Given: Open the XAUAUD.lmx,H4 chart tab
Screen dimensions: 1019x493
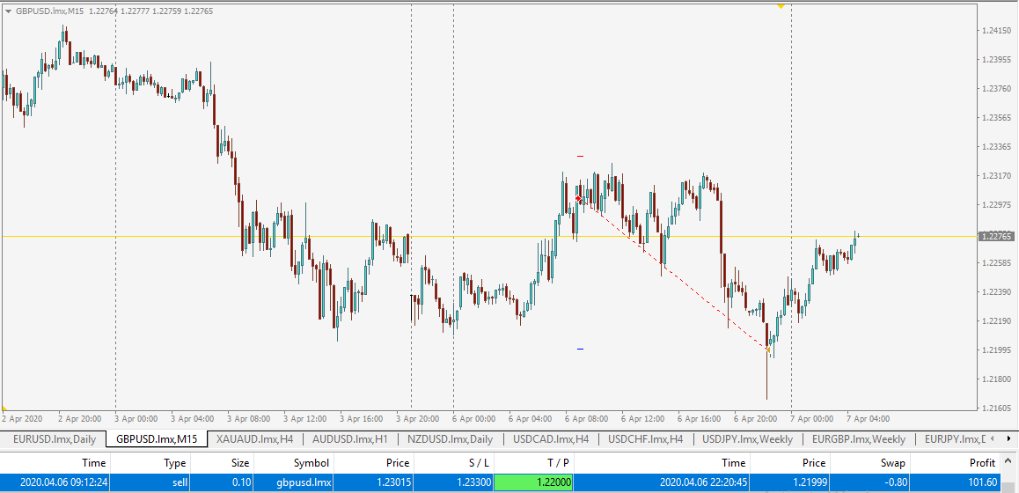Looking at the screenshot, I should (x=255, y=439).
